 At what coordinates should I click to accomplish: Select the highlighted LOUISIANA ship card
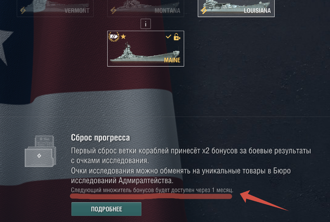point(236,8)
